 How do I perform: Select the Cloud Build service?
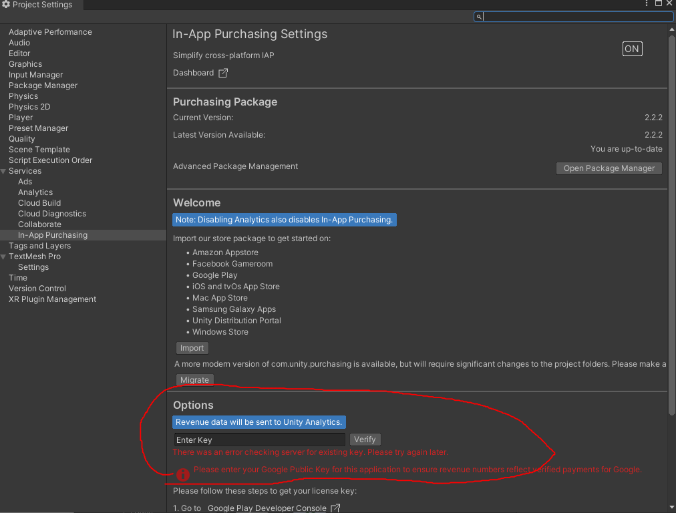coord(39,203)
